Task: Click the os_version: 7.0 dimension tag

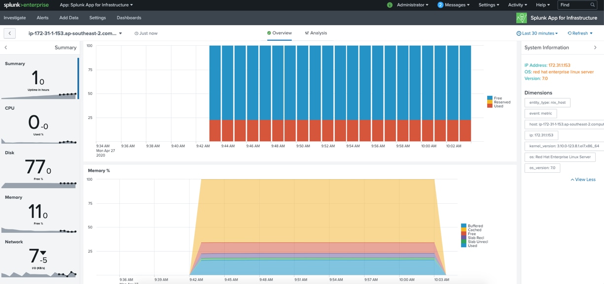Action: click(542, 168)
